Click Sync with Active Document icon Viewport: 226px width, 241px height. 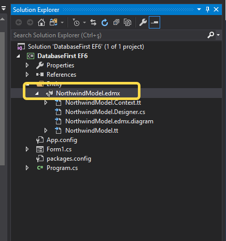point(93,22)
